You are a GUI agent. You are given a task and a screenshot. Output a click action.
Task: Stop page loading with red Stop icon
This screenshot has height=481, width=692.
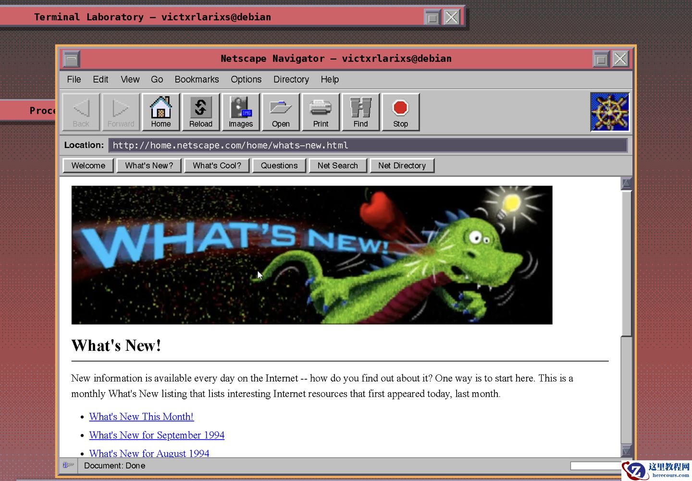point(400,112)
